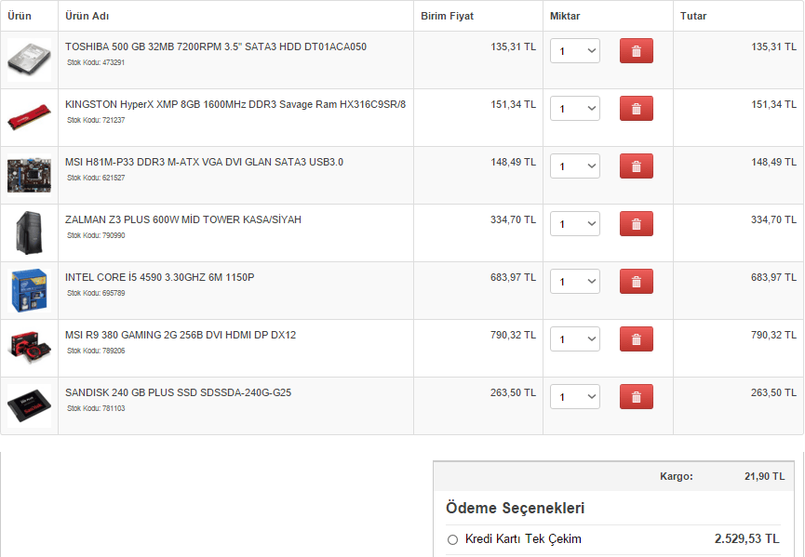The width and height of the screenshot is (805, 557).
Task: Open quantity selector for SANDISK SSD
Action: [575, 397]
